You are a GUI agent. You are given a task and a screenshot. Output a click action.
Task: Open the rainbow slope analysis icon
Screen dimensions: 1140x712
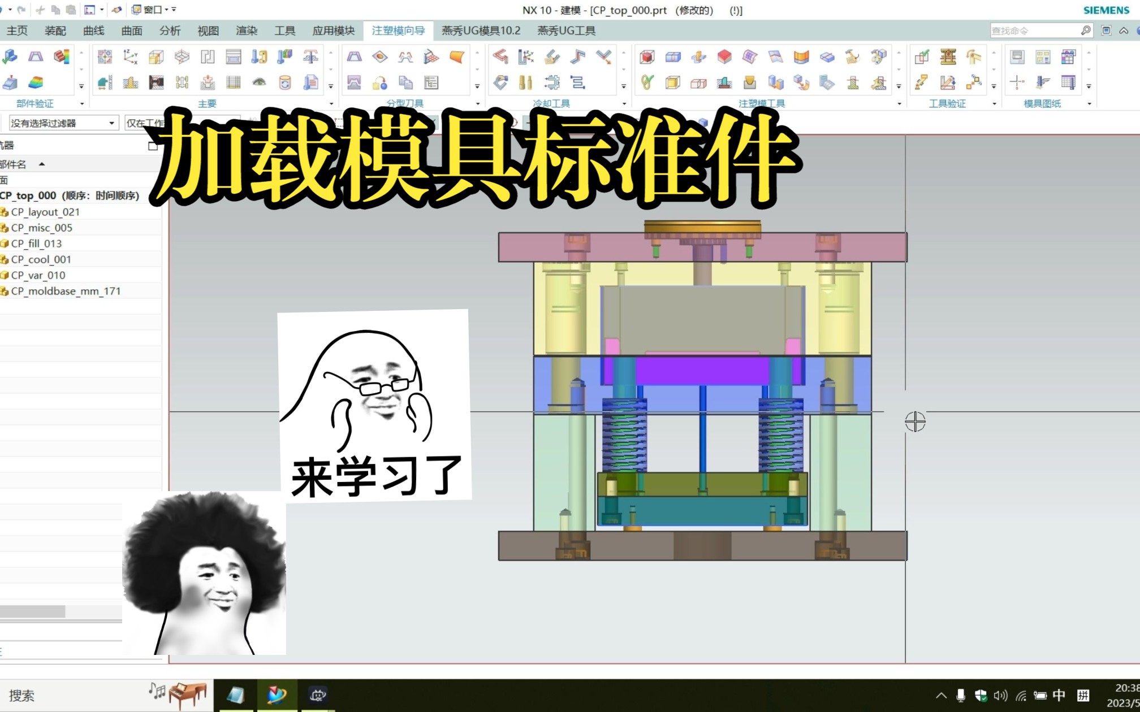36,83
